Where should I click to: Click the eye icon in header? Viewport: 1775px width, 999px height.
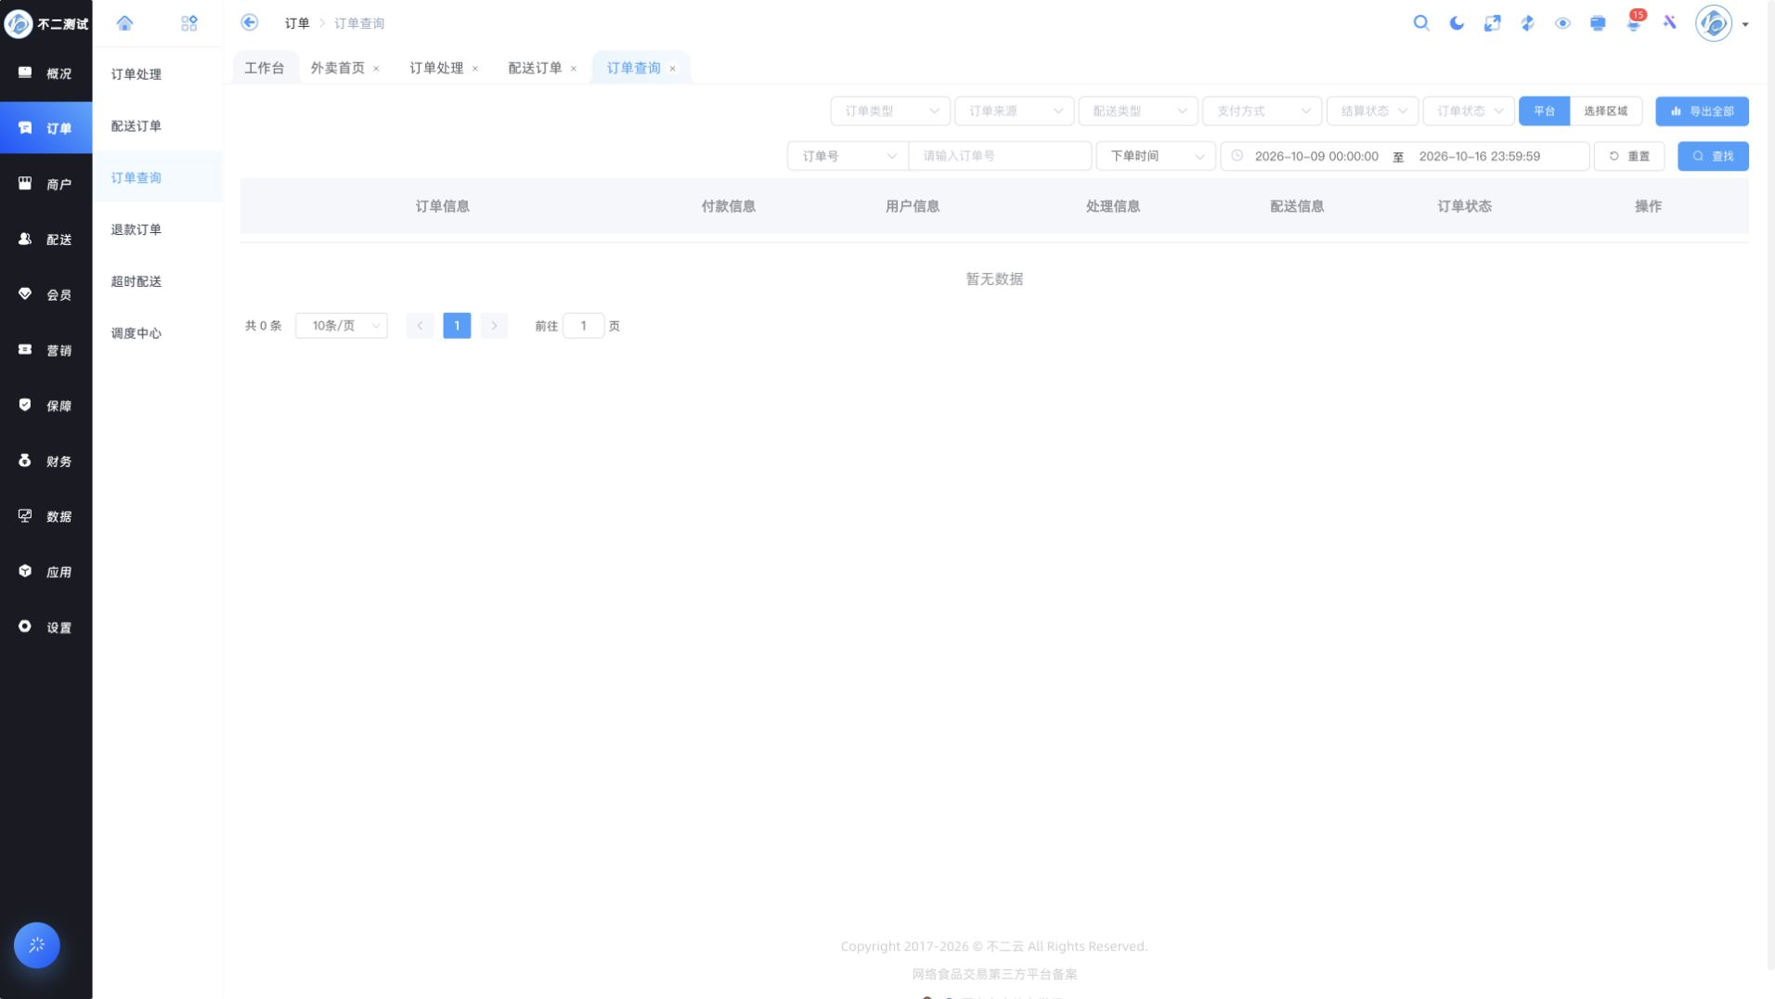1562,23
